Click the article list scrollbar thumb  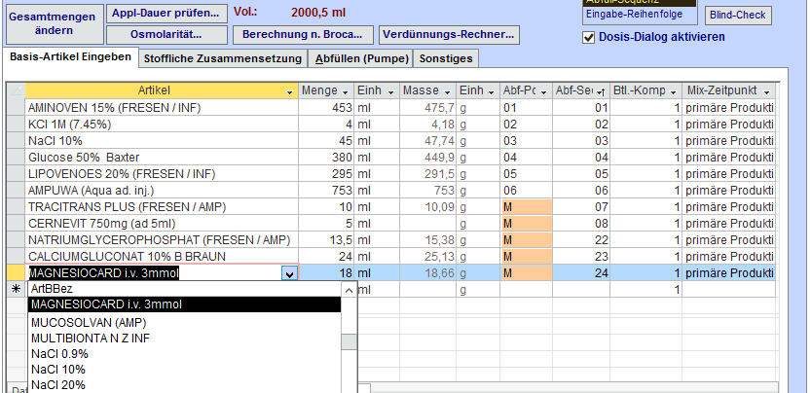[x=350, y=341]
